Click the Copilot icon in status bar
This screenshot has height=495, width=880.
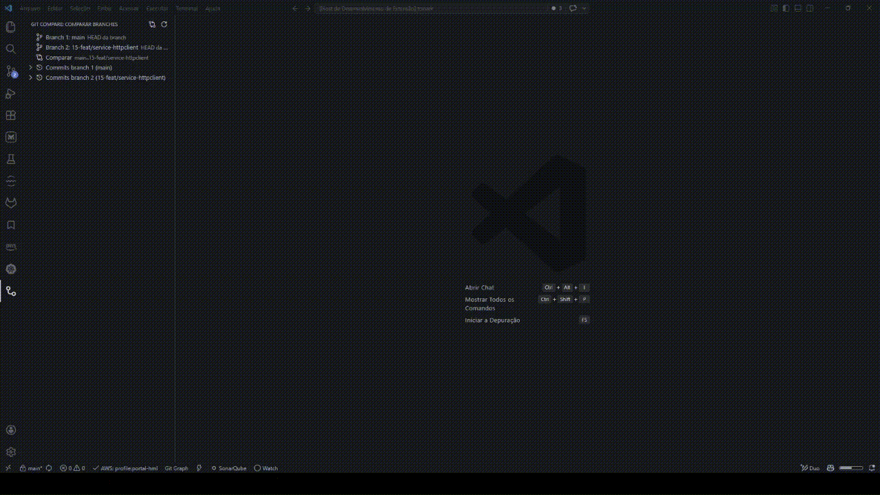[830, 468]
